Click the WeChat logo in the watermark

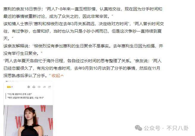point(139,128)
